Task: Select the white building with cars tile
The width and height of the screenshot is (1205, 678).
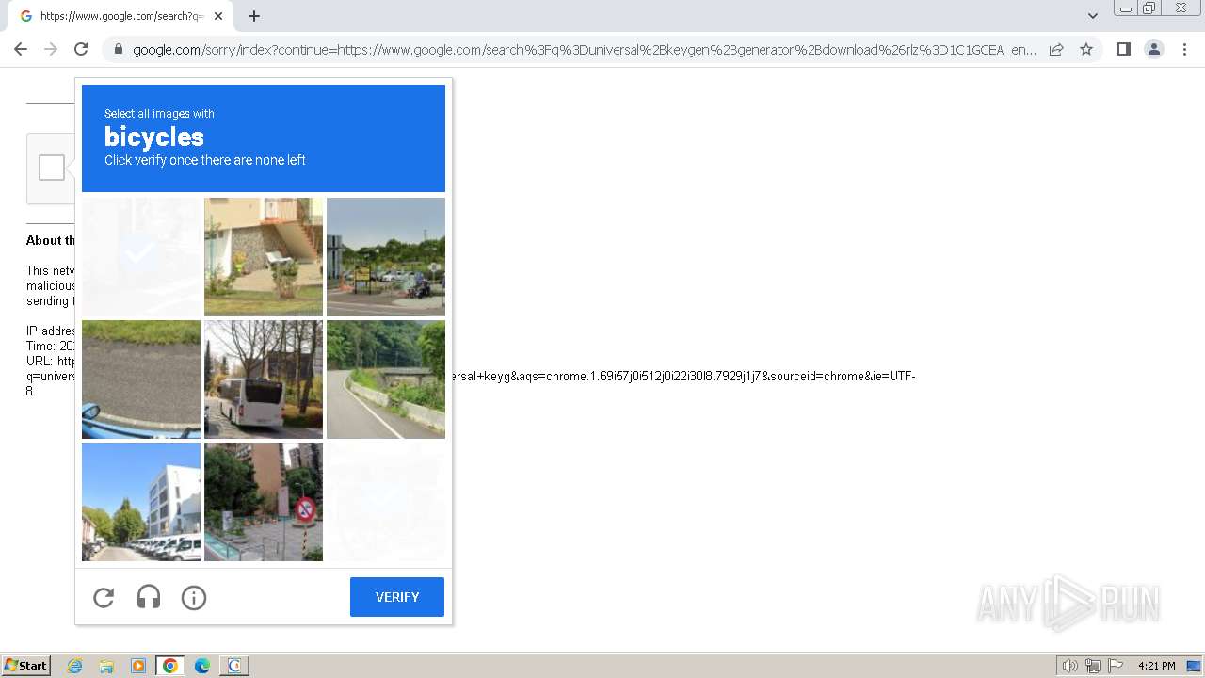Action: coord(141,502)
